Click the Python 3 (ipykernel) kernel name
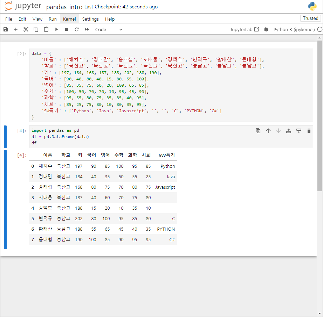The image size is (323, 317). 294,29
